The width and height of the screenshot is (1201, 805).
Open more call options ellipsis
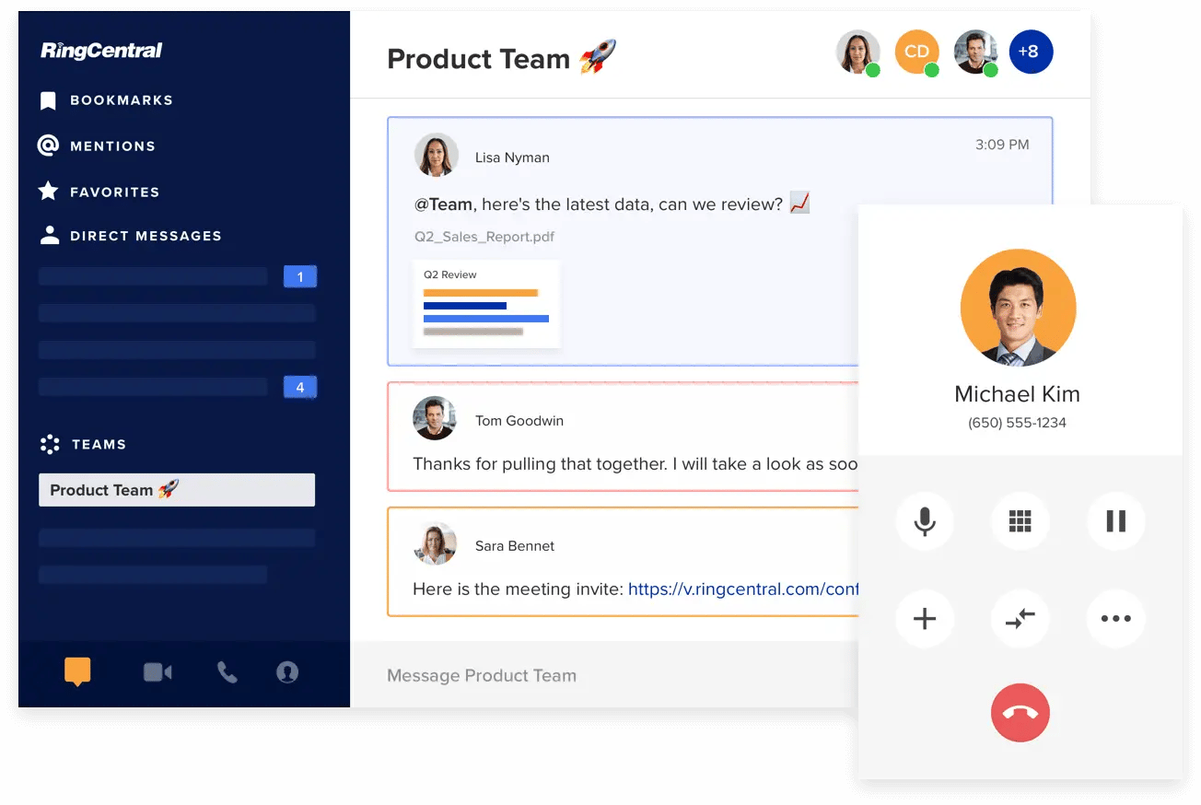click(x=1115, y=619)
